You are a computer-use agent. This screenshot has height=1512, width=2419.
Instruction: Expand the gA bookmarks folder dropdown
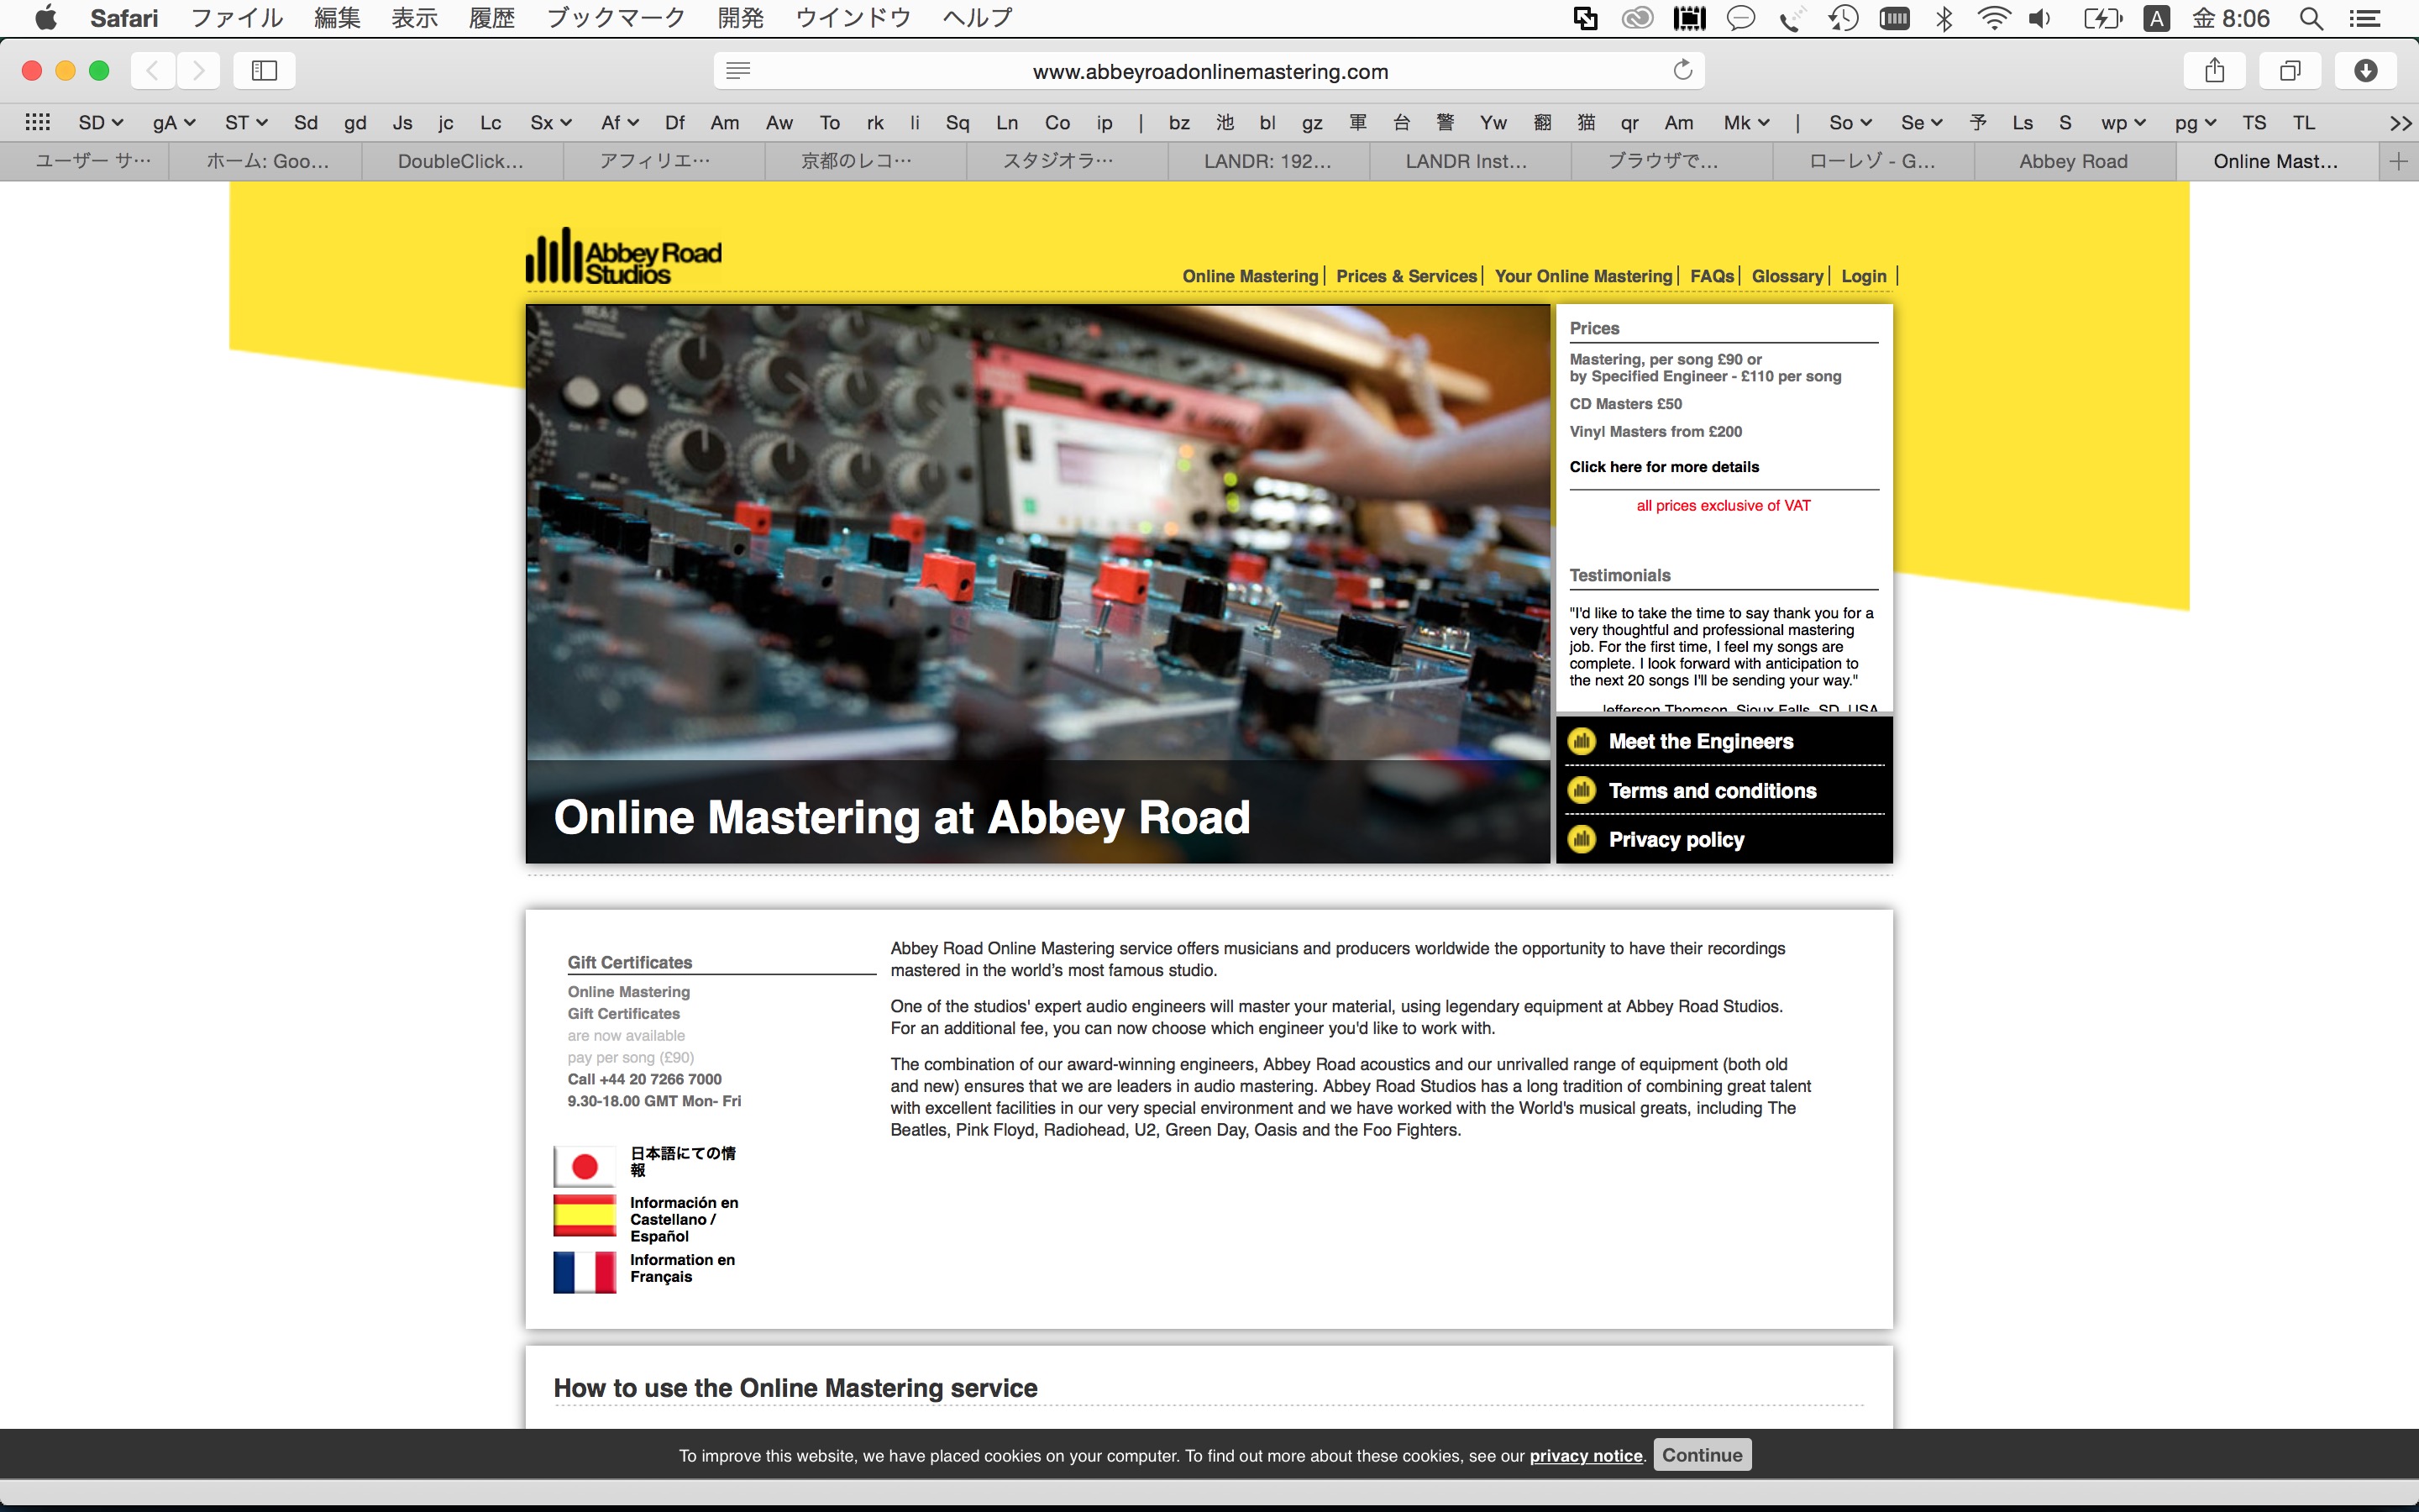[174, 122]
